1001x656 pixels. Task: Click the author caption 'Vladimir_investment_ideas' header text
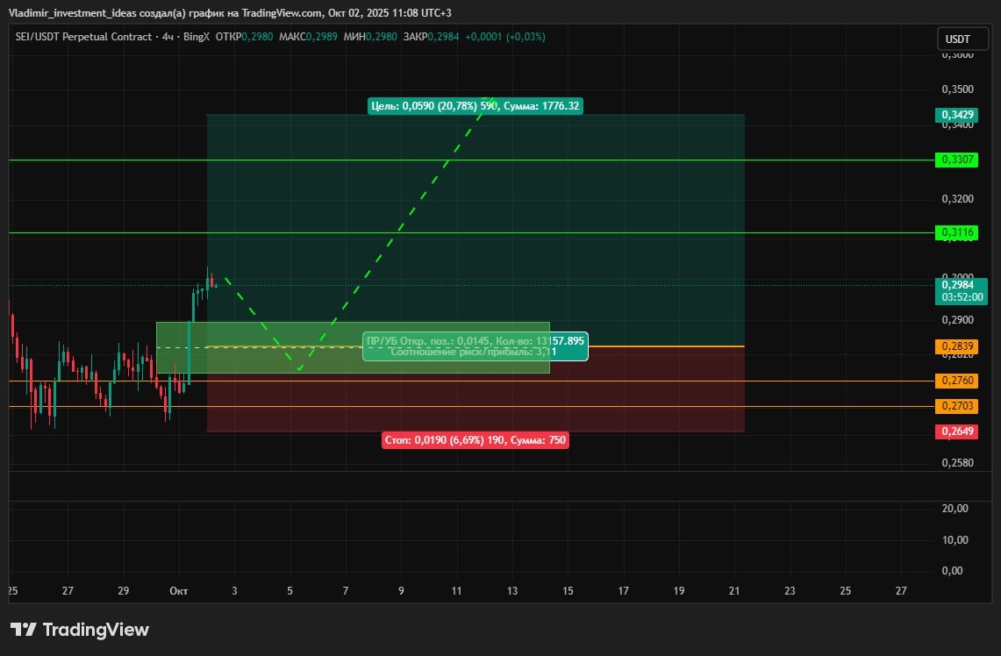point(72,13)
